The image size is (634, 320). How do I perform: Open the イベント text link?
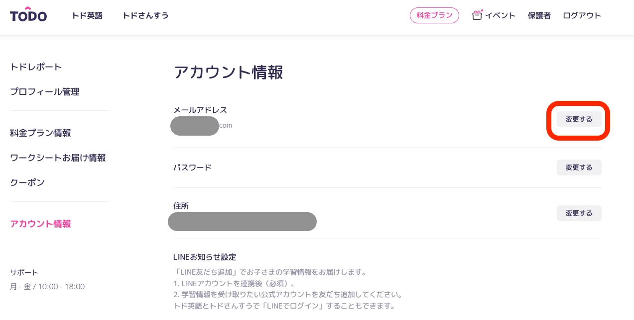coord(500,15)
